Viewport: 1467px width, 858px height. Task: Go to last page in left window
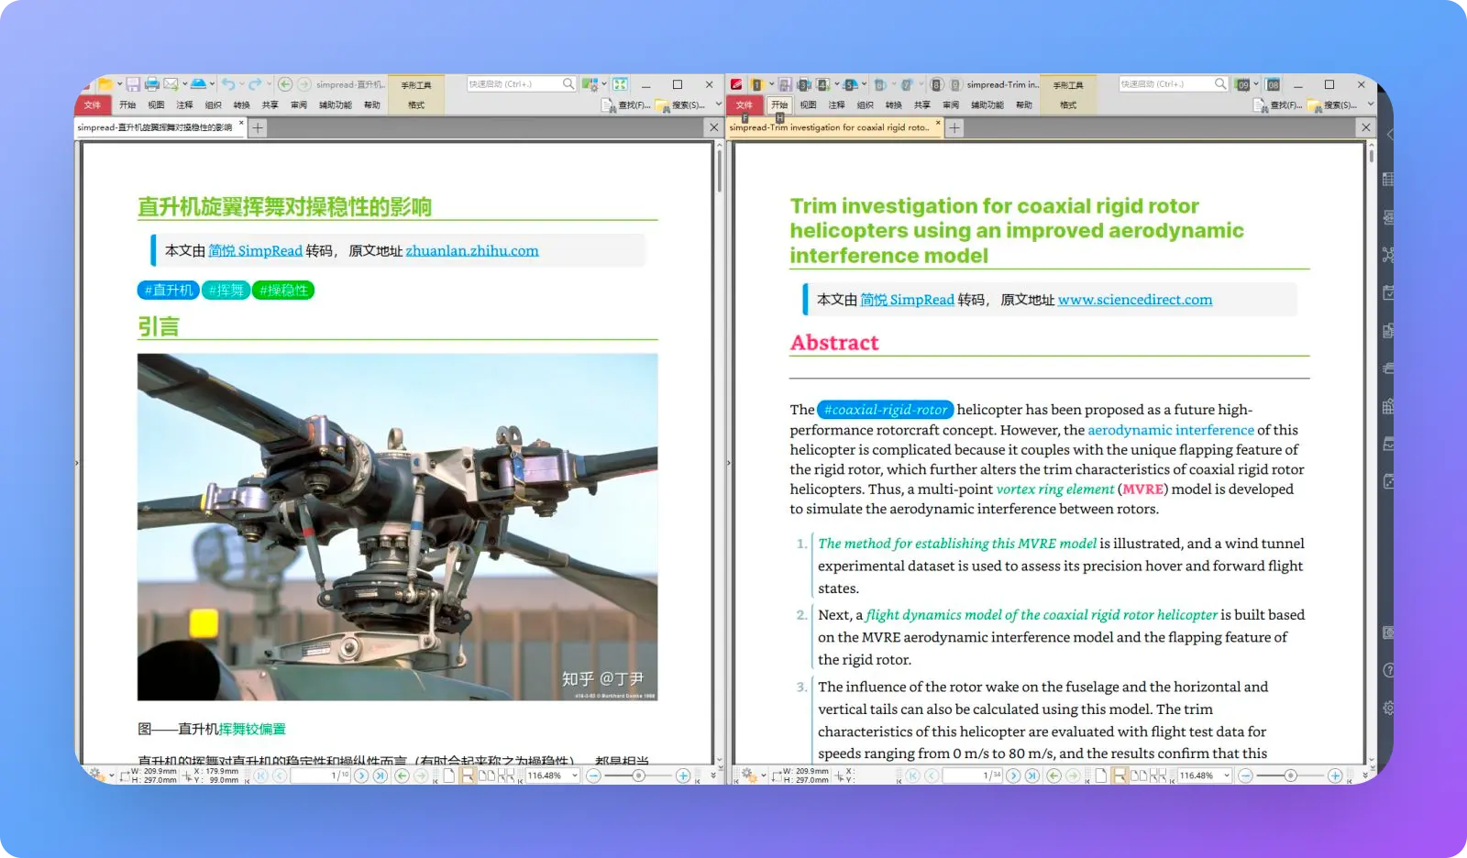[x=381, y=775]
